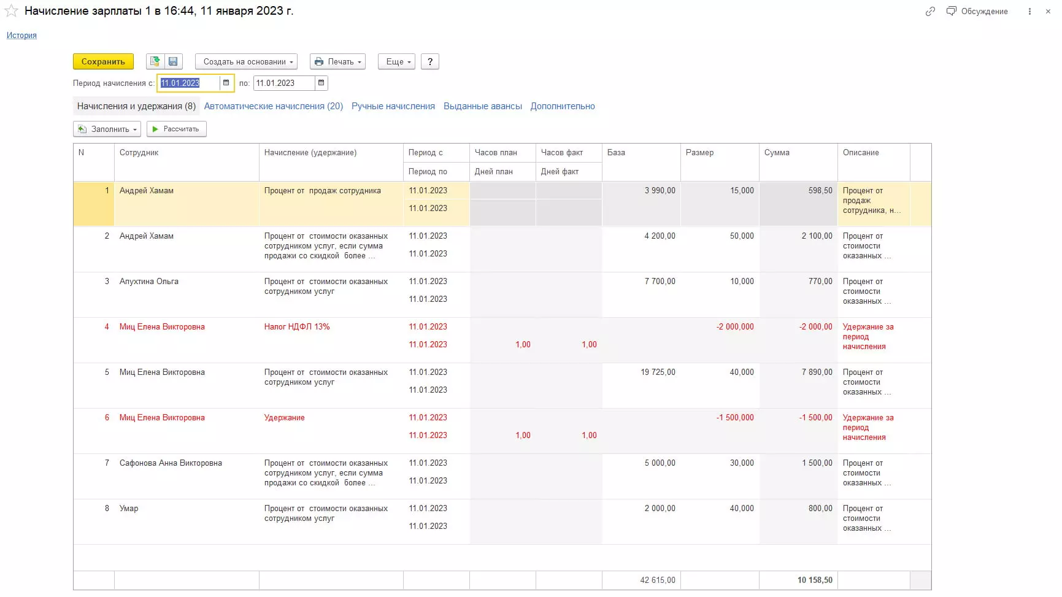Switch to Автоматические начисления (20) tab
The width and height of the screenshot is (1062, 597).
pyautogui.click(x=274, y=106)
